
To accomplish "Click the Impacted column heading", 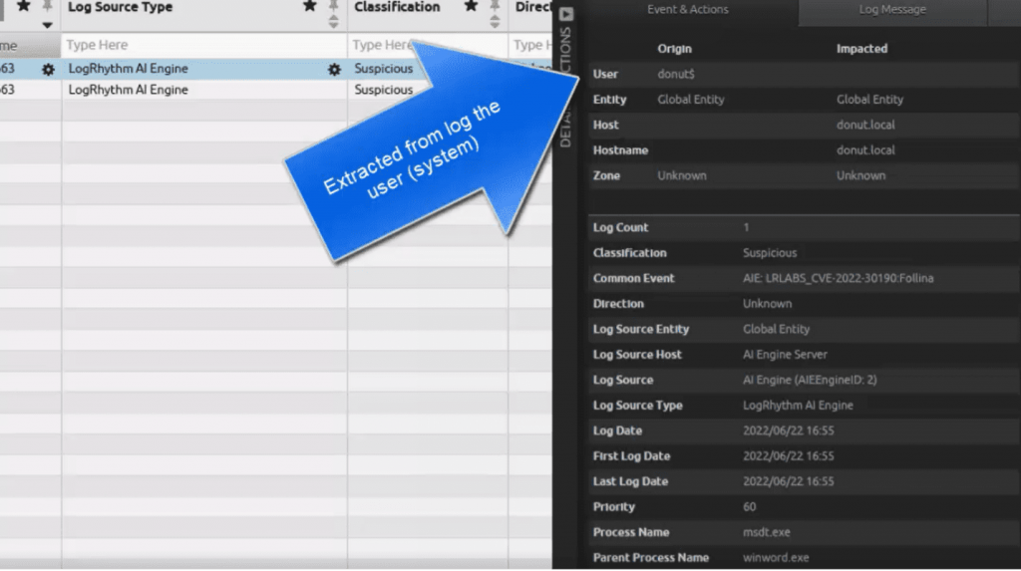I will (861, 49).
